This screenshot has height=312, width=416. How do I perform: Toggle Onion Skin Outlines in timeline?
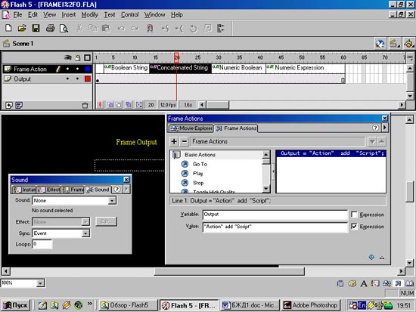(119, 105)
